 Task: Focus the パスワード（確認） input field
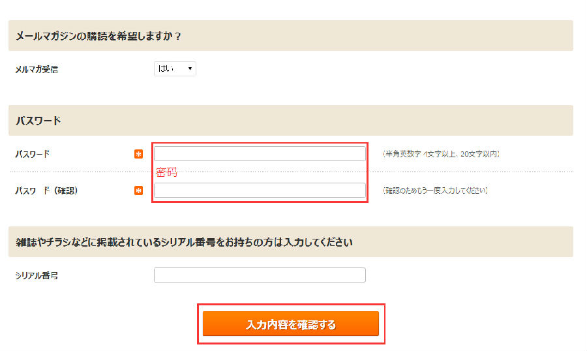click(260, 191)
